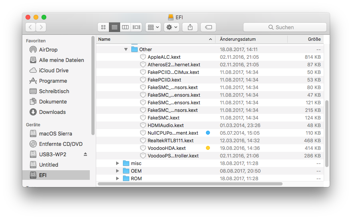352x219 pixels.
Task: Click the misc folder icon
Action: click(126, 163)
